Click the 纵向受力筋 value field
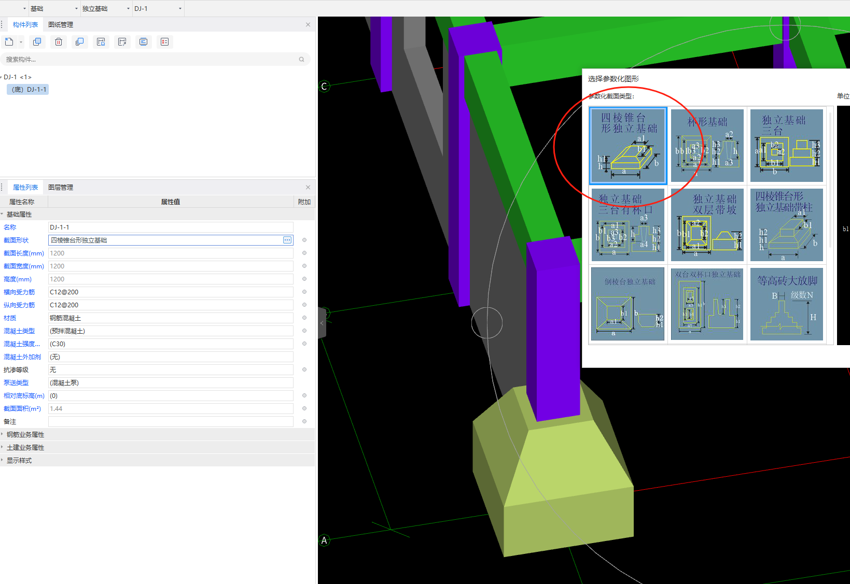 tap(171, 305)
